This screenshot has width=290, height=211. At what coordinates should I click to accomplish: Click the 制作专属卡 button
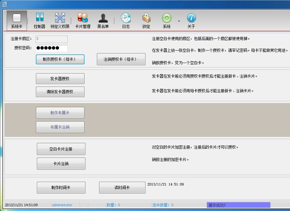click(60, 113)
